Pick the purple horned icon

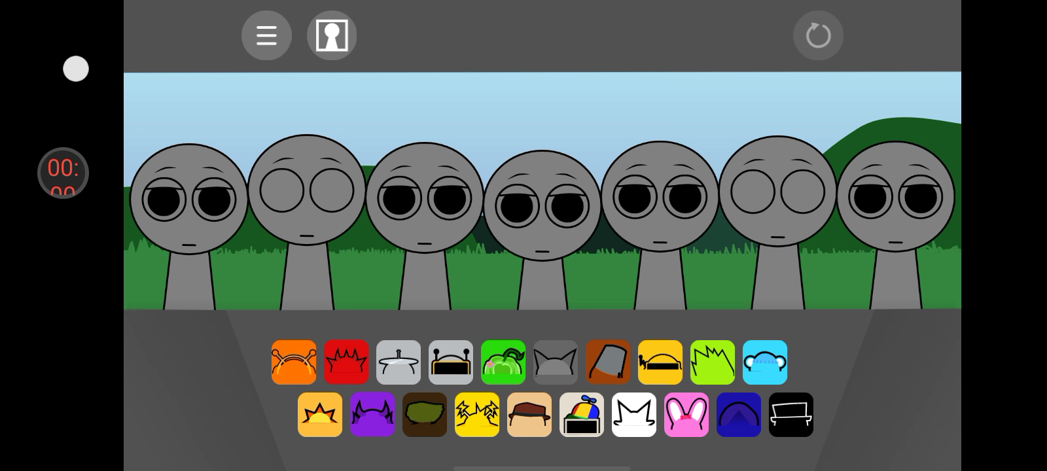coord(372,415)
